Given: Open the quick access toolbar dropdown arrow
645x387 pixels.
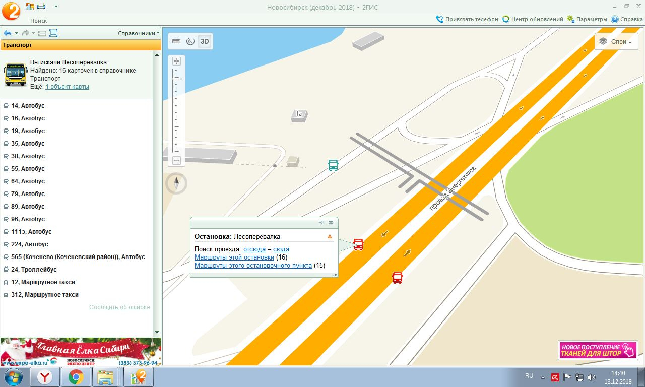Looking at the screenshot, I should [x=56, y=7].
